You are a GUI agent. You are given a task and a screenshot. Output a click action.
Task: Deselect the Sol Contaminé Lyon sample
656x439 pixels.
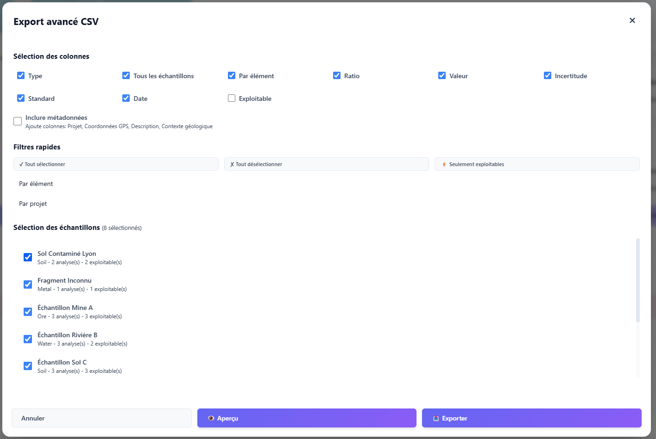point(27,257)
